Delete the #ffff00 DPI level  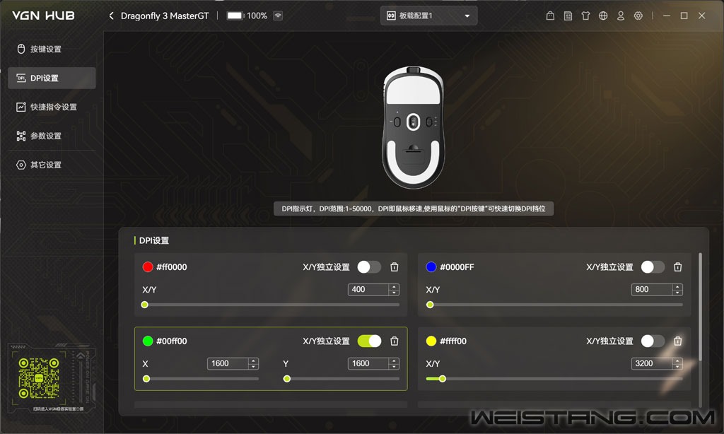pos(678,341)
